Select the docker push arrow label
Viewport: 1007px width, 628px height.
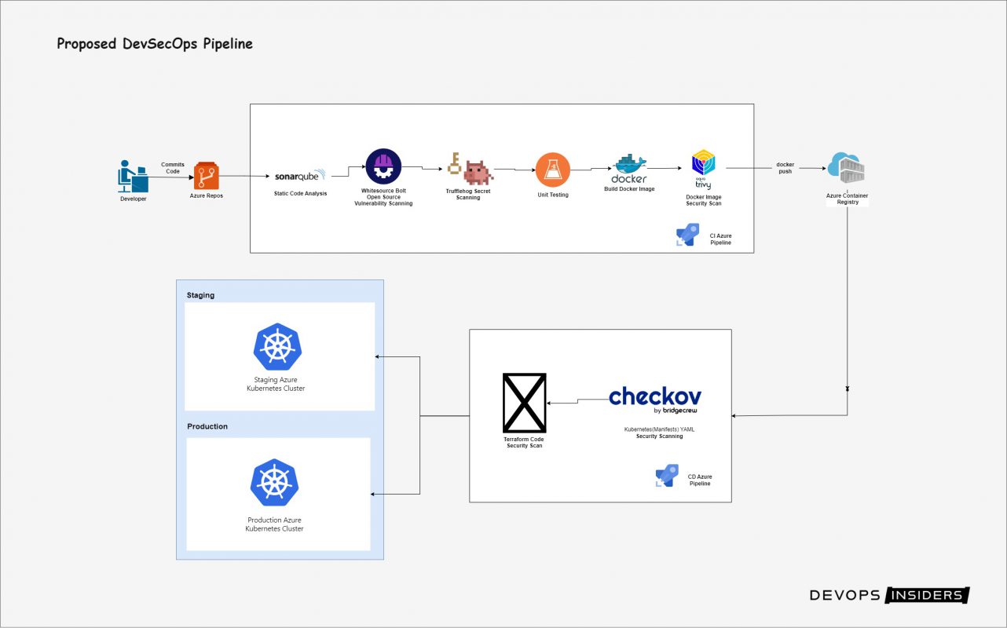[785, 168]
